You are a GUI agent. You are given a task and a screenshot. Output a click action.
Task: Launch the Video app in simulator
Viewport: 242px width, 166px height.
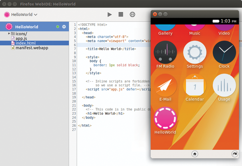click(224, 30)
